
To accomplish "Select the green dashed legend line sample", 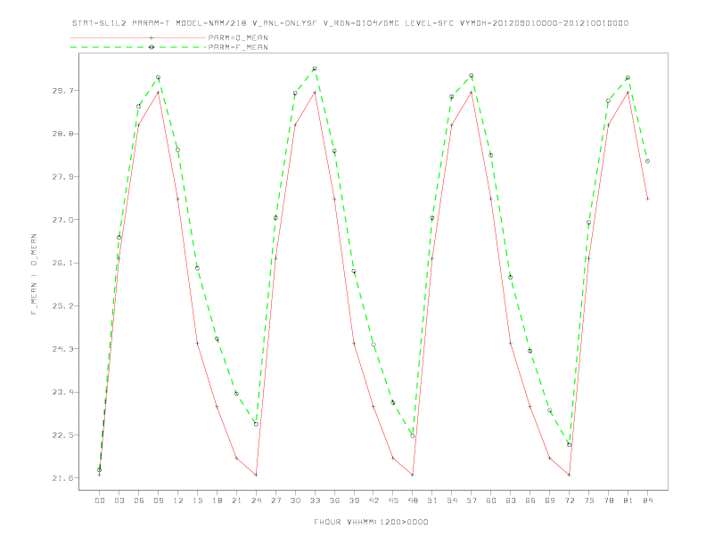I will click(x=138, y=47).
